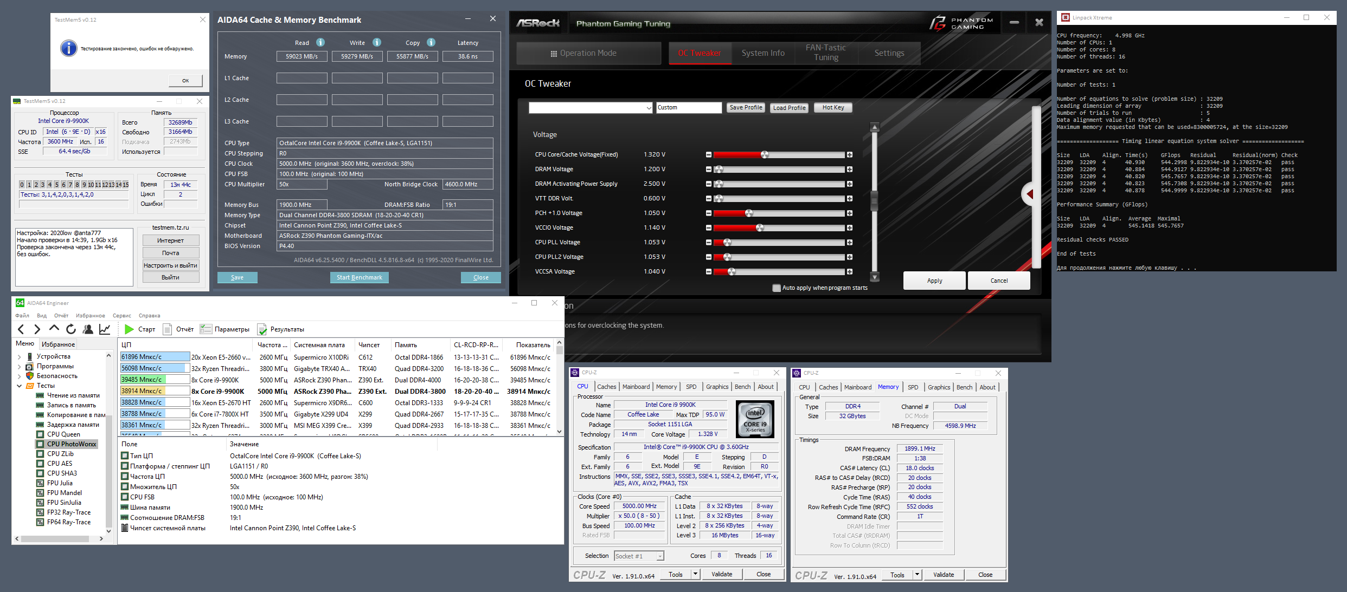The width and height of the screenshot is (1347, 592).
Task: Click minus icon for VCCIO Voltage
Action: (x=708, y=227)
